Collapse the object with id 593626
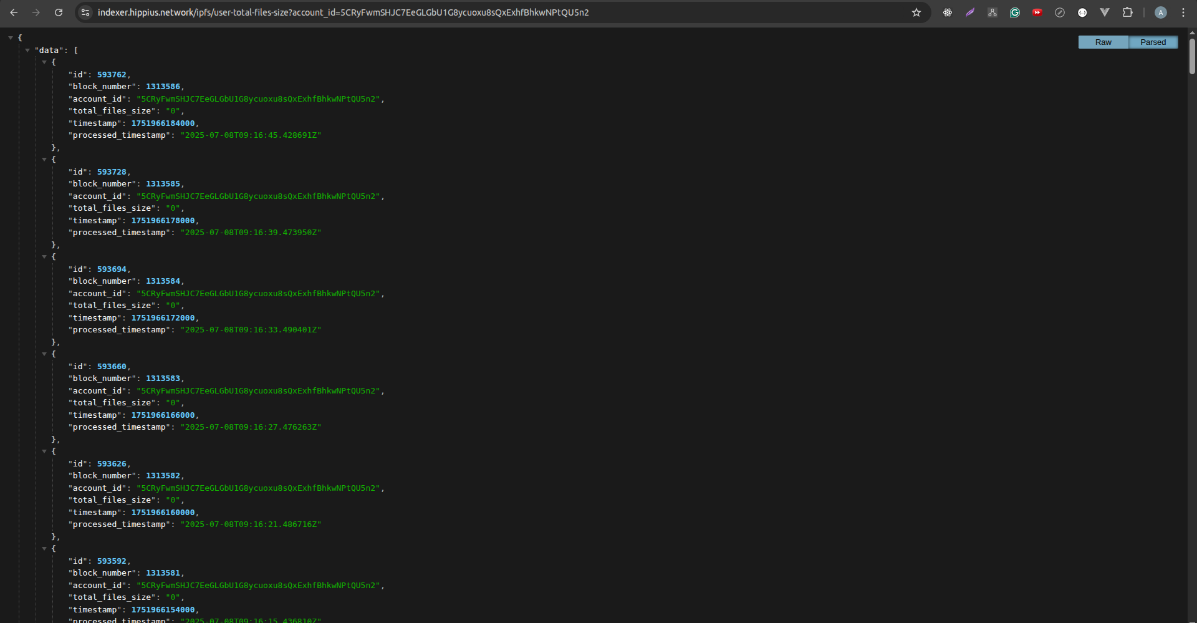The height and width of the screenshot is (623, 1197). (44, 452)
